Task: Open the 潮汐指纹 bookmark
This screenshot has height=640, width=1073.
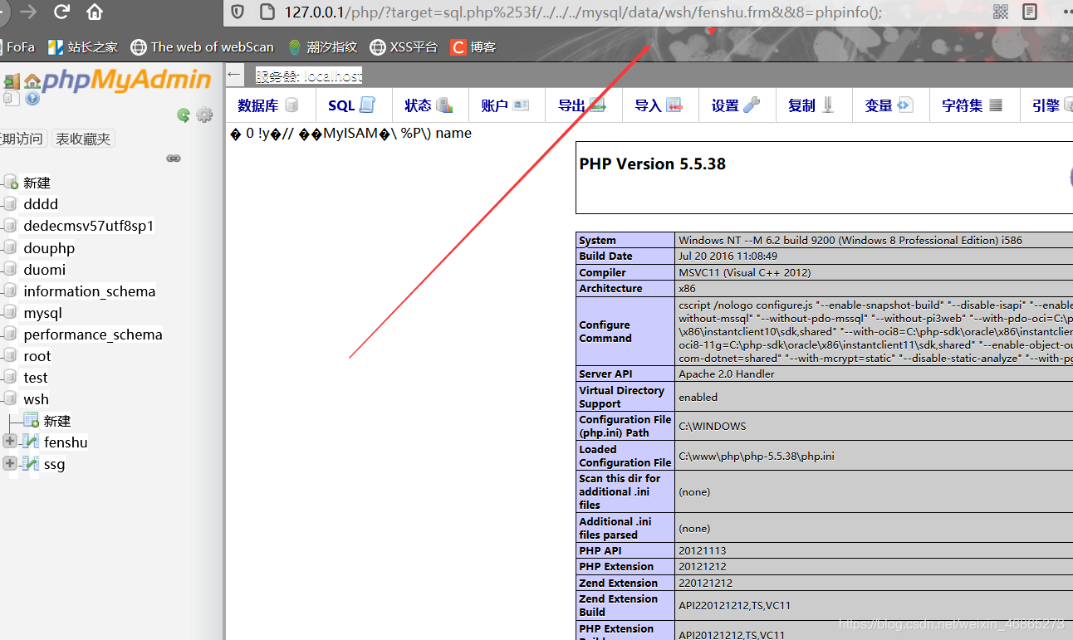Action: [322, 47]
